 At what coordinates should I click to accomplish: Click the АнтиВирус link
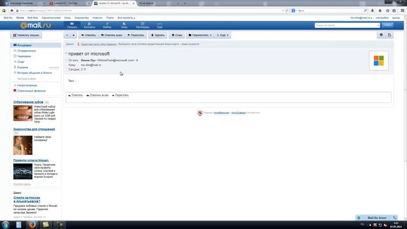(221, 113)
